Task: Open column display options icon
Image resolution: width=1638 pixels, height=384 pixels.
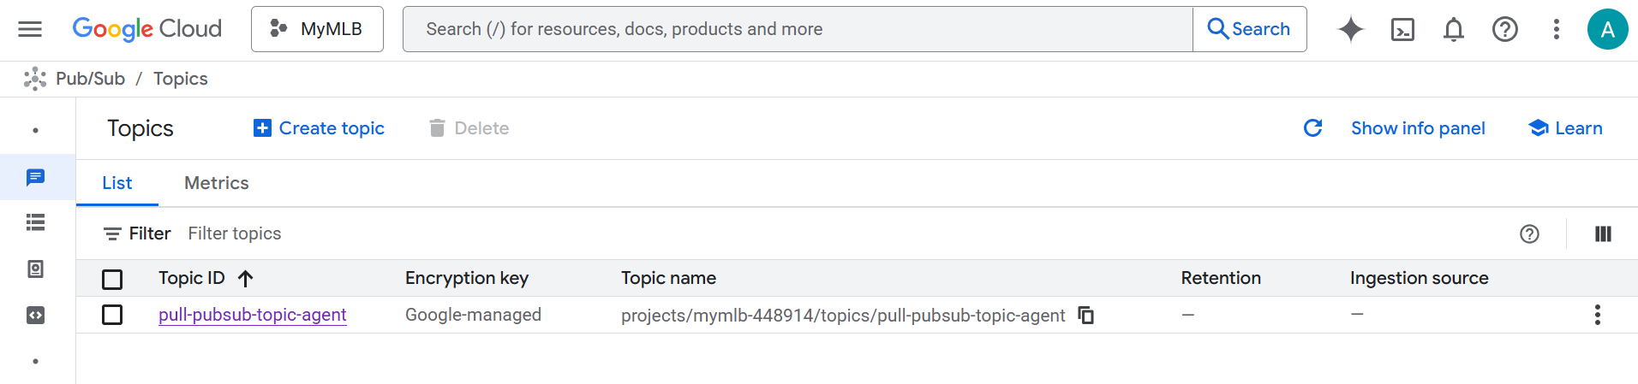Action: pos(1603,233)
